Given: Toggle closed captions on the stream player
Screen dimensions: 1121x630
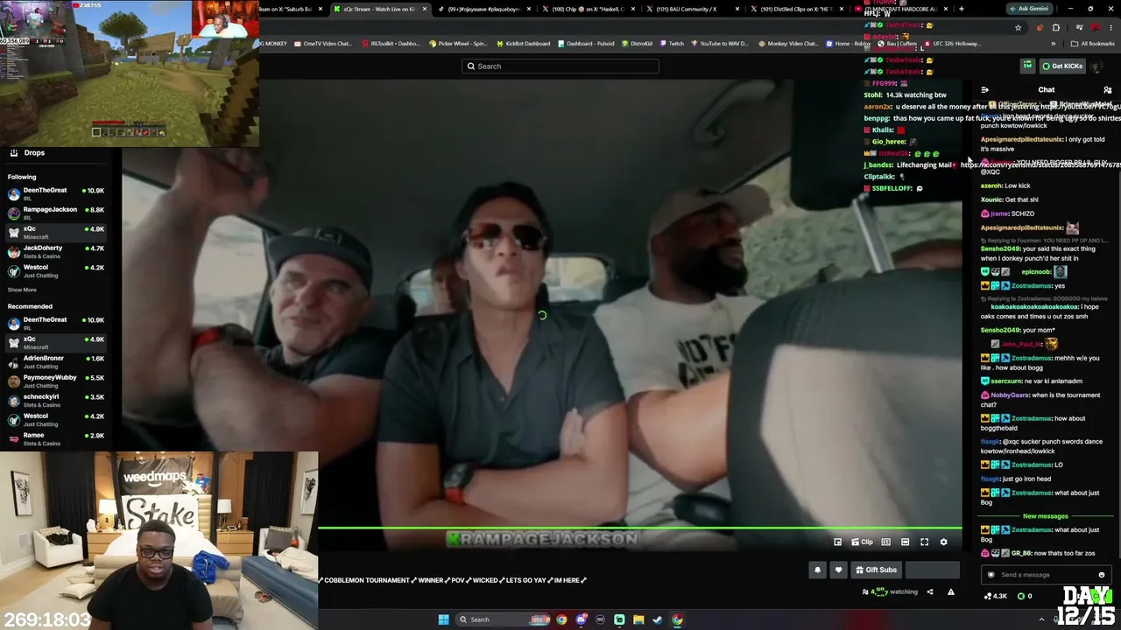Looking at the screenshot, I should click(885, 542).
